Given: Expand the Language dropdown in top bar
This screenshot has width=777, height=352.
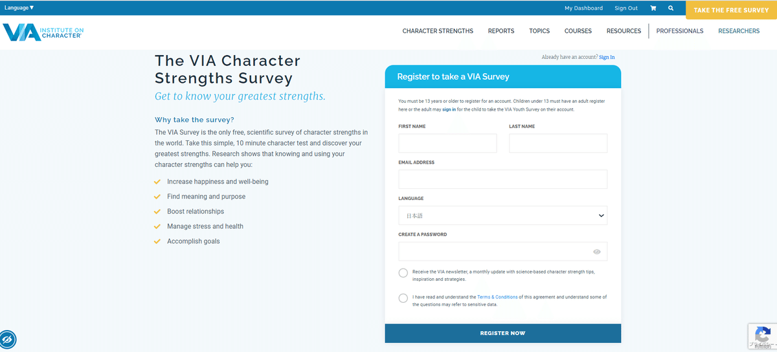Looking at the screenshot, I should [x=19, y=8].
